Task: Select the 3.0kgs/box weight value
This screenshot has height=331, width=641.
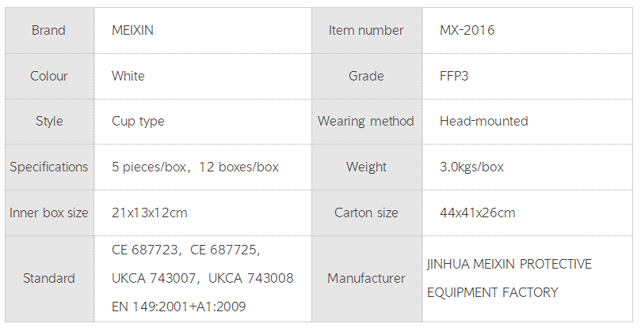Action: (x=471, y=167)
